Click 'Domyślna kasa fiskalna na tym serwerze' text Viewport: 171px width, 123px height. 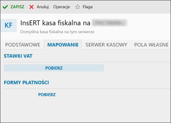point(57,32)
